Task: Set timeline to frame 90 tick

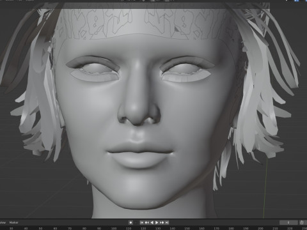Action: [x=99, y=229]
